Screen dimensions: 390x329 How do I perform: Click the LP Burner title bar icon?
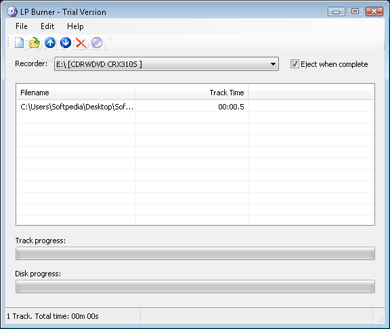(12, 11)
